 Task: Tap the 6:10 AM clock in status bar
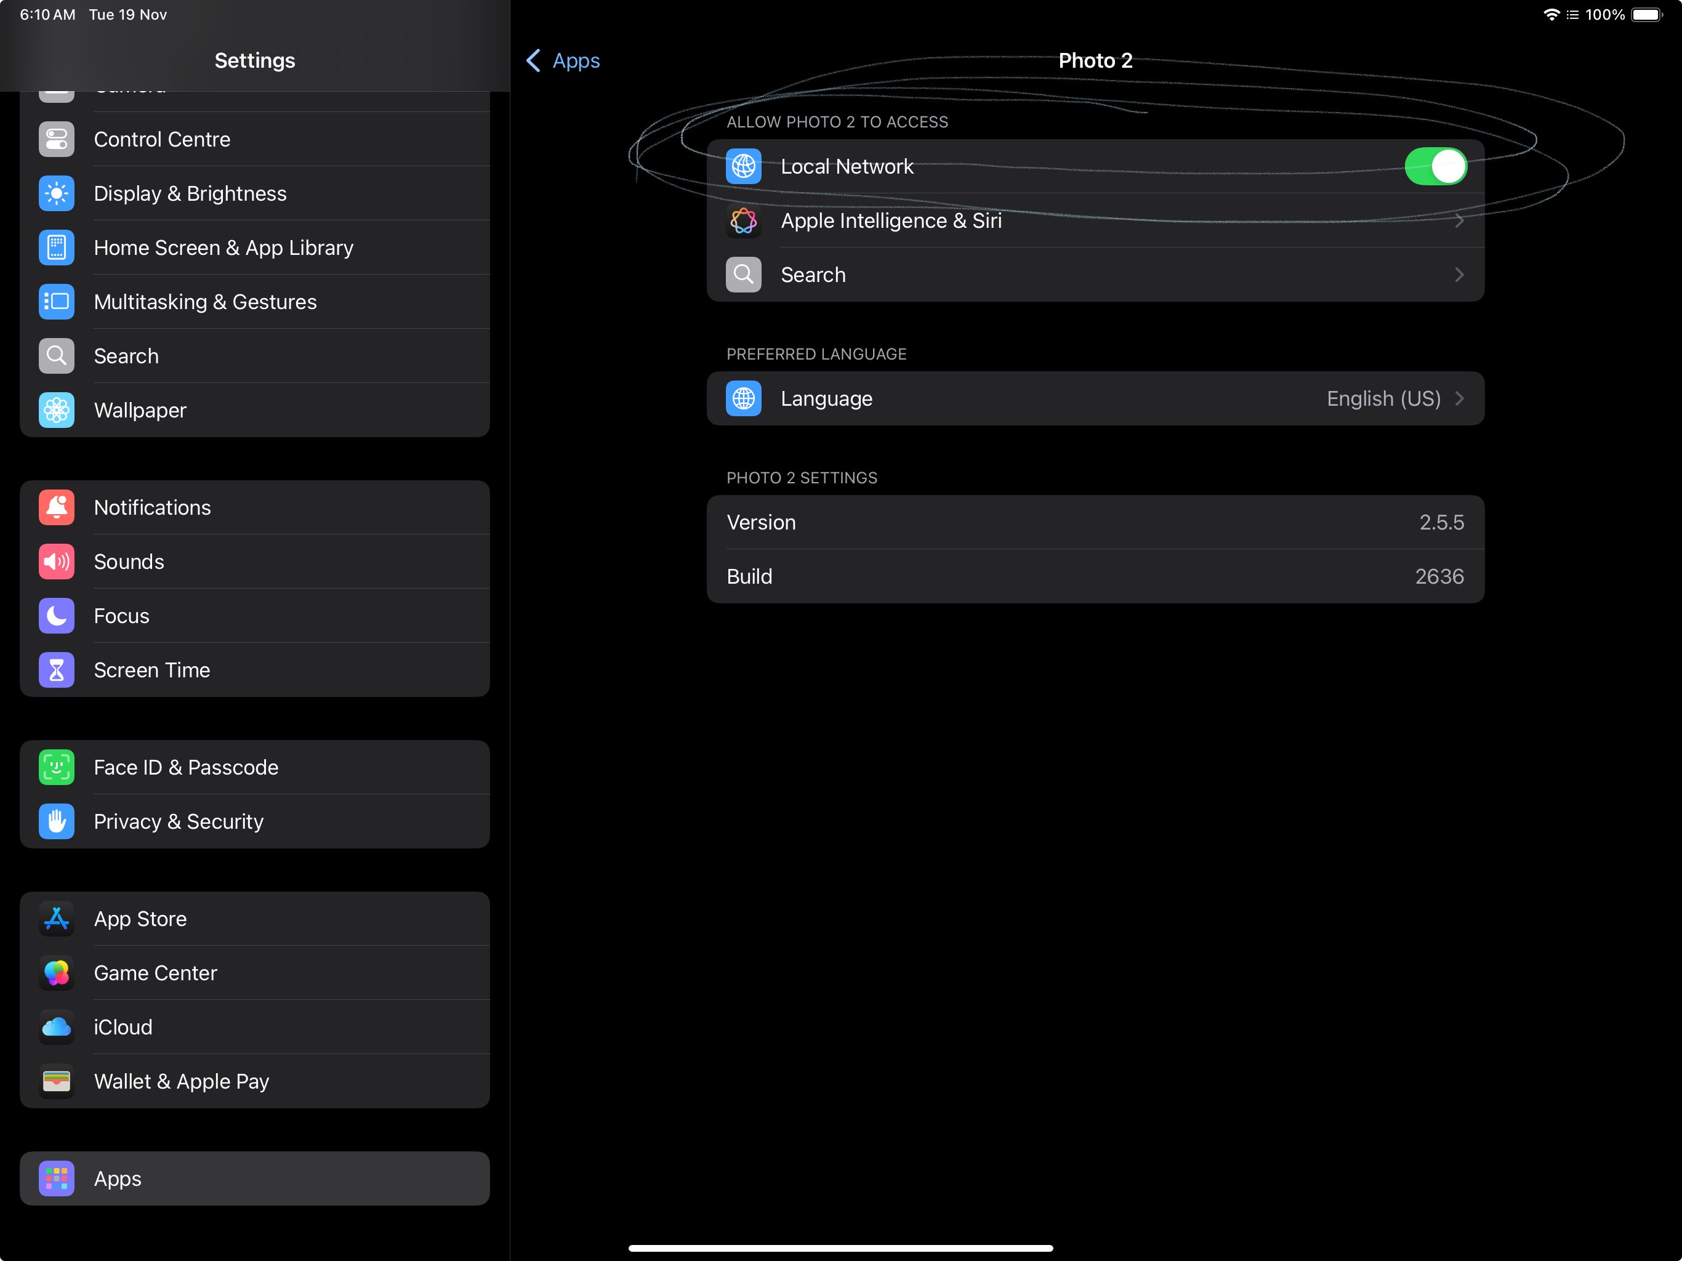coord(47,14)
